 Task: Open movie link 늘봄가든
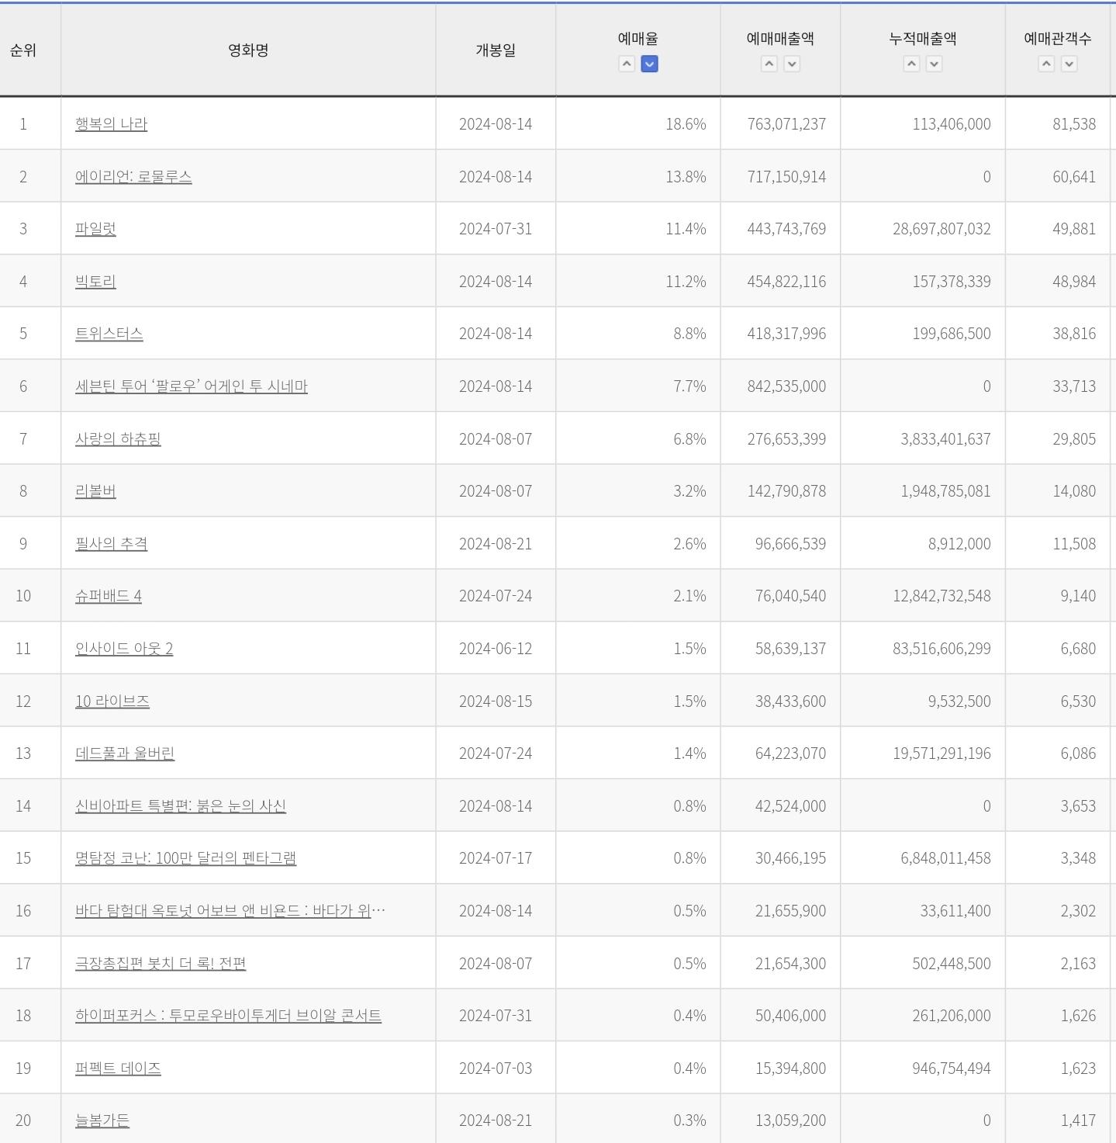point(102,1120)
